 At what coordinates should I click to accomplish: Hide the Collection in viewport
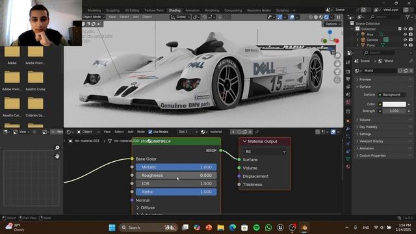coord(406,29)
